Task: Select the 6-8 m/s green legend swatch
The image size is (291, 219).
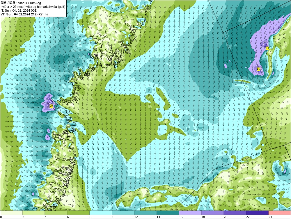Action: point(78,213)
